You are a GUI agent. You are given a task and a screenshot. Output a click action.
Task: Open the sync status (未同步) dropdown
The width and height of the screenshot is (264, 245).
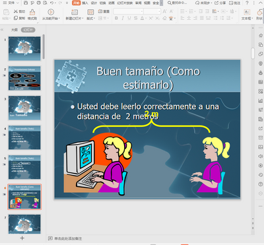[204, 3]
